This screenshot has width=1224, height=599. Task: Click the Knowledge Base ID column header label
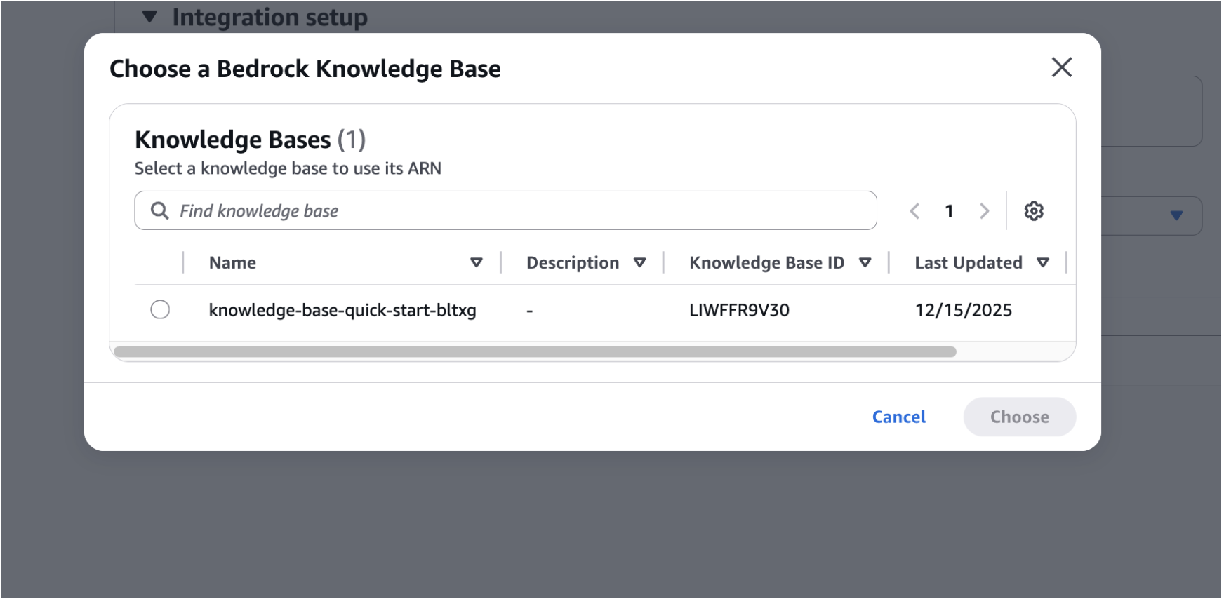(766, 263)
